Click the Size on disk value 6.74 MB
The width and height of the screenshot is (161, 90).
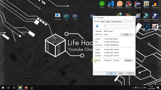[x=111, y=45]
